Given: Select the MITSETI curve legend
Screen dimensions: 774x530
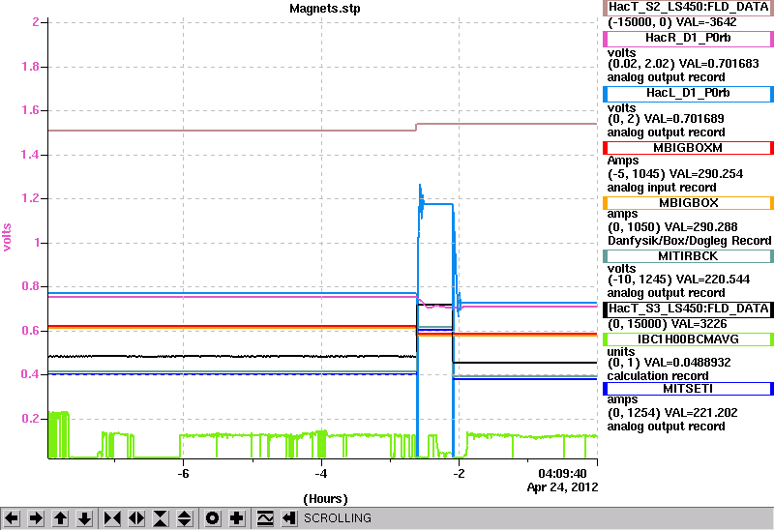Looking at the screenshot, I should (688, 389).
